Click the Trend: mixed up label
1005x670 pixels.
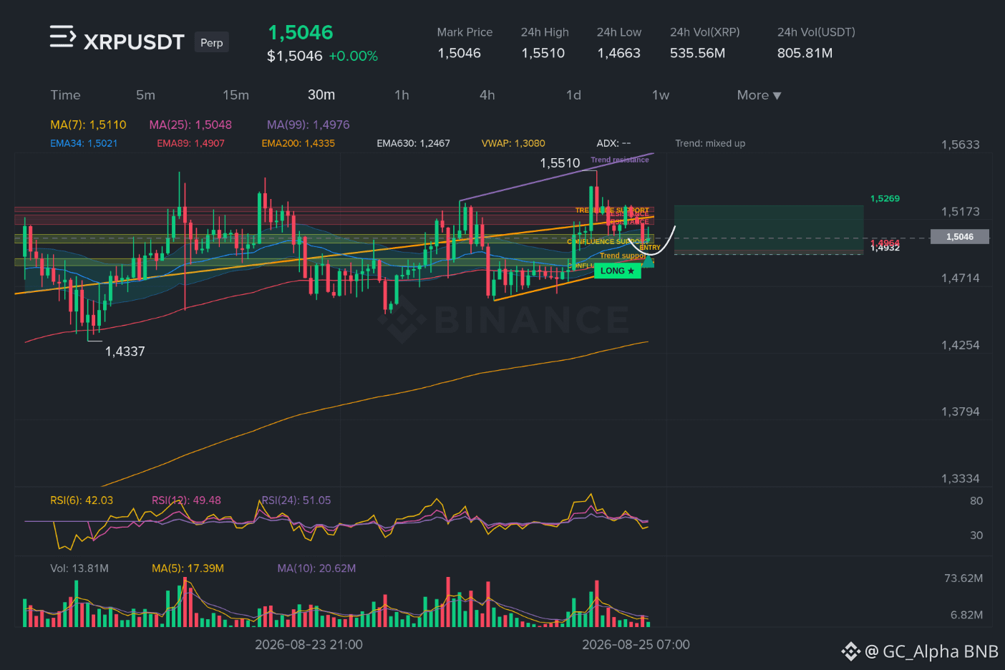710,143
